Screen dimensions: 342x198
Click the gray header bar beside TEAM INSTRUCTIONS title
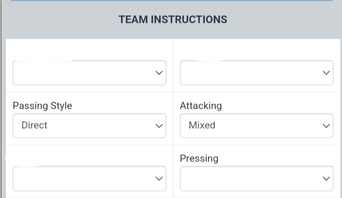point(285,20)
